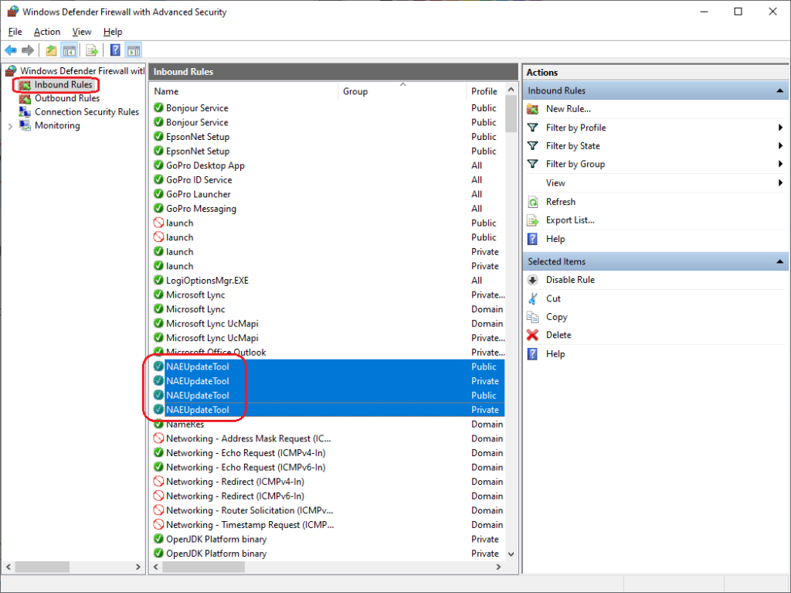Click the blue Help toolbar icon
Screen dimensions: 791x593
[116, 50]
